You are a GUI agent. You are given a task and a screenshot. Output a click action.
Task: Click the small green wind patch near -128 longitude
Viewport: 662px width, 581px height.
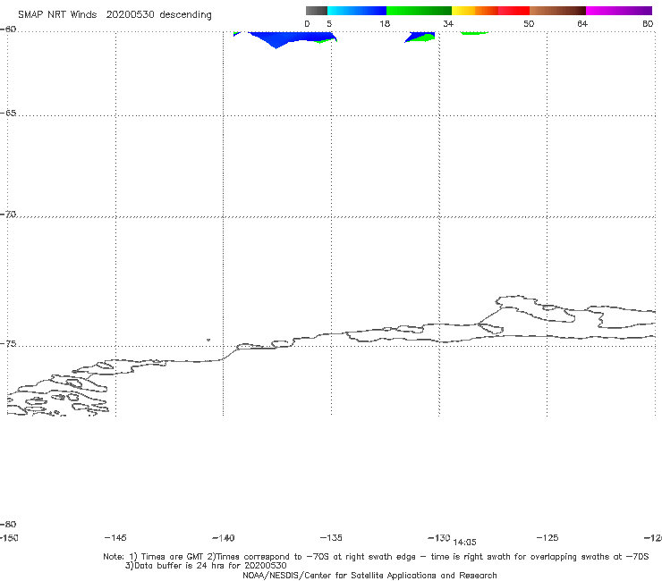tap(474, 33)
